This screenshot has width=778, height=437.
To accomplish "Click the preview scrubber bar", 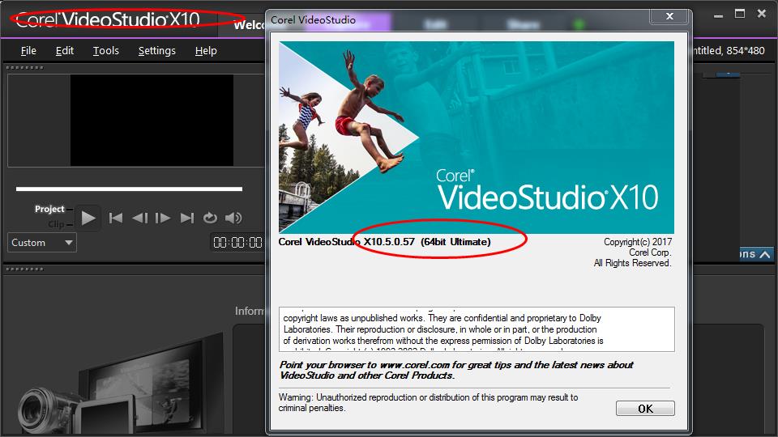I will click(129, 189).
